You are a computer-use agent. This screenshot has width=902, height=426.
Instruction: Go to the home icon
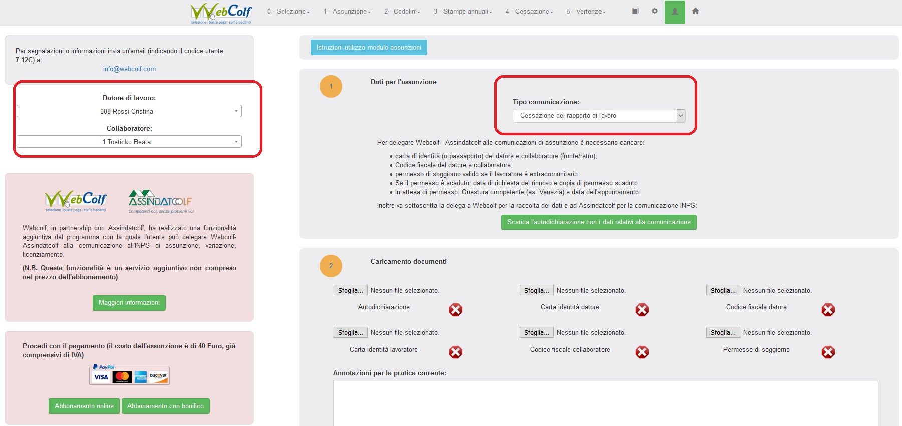point(695,11)
